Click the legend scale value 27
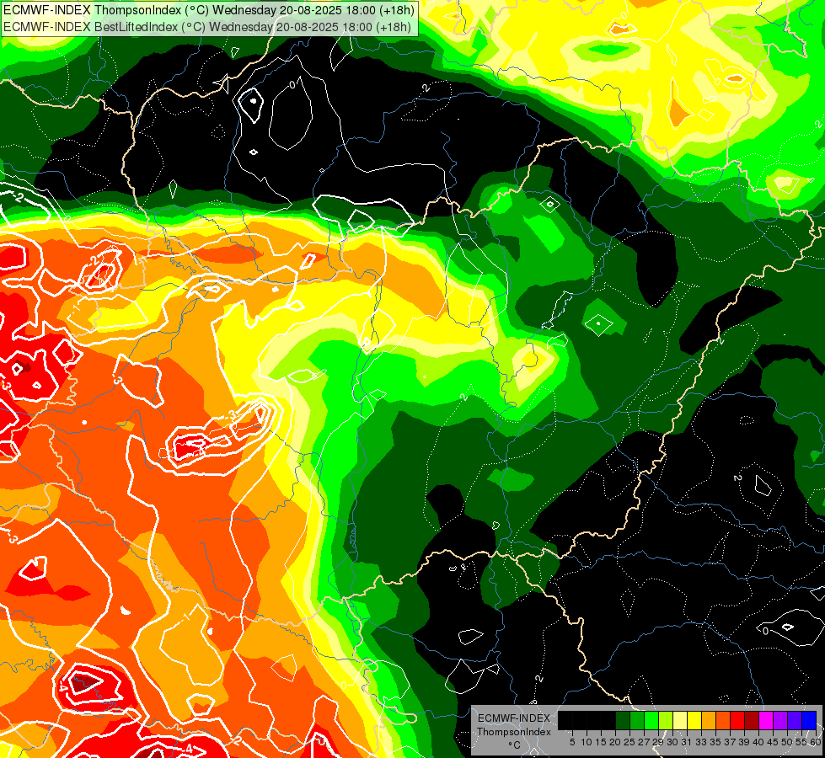The height and width of the screenshot is (758, 825). point(644,742)
